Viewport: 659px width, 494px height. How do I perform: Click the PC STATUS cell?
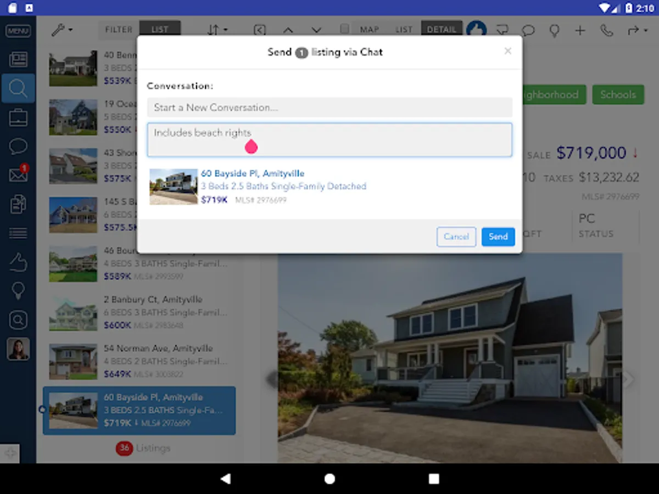click(605, 226)
